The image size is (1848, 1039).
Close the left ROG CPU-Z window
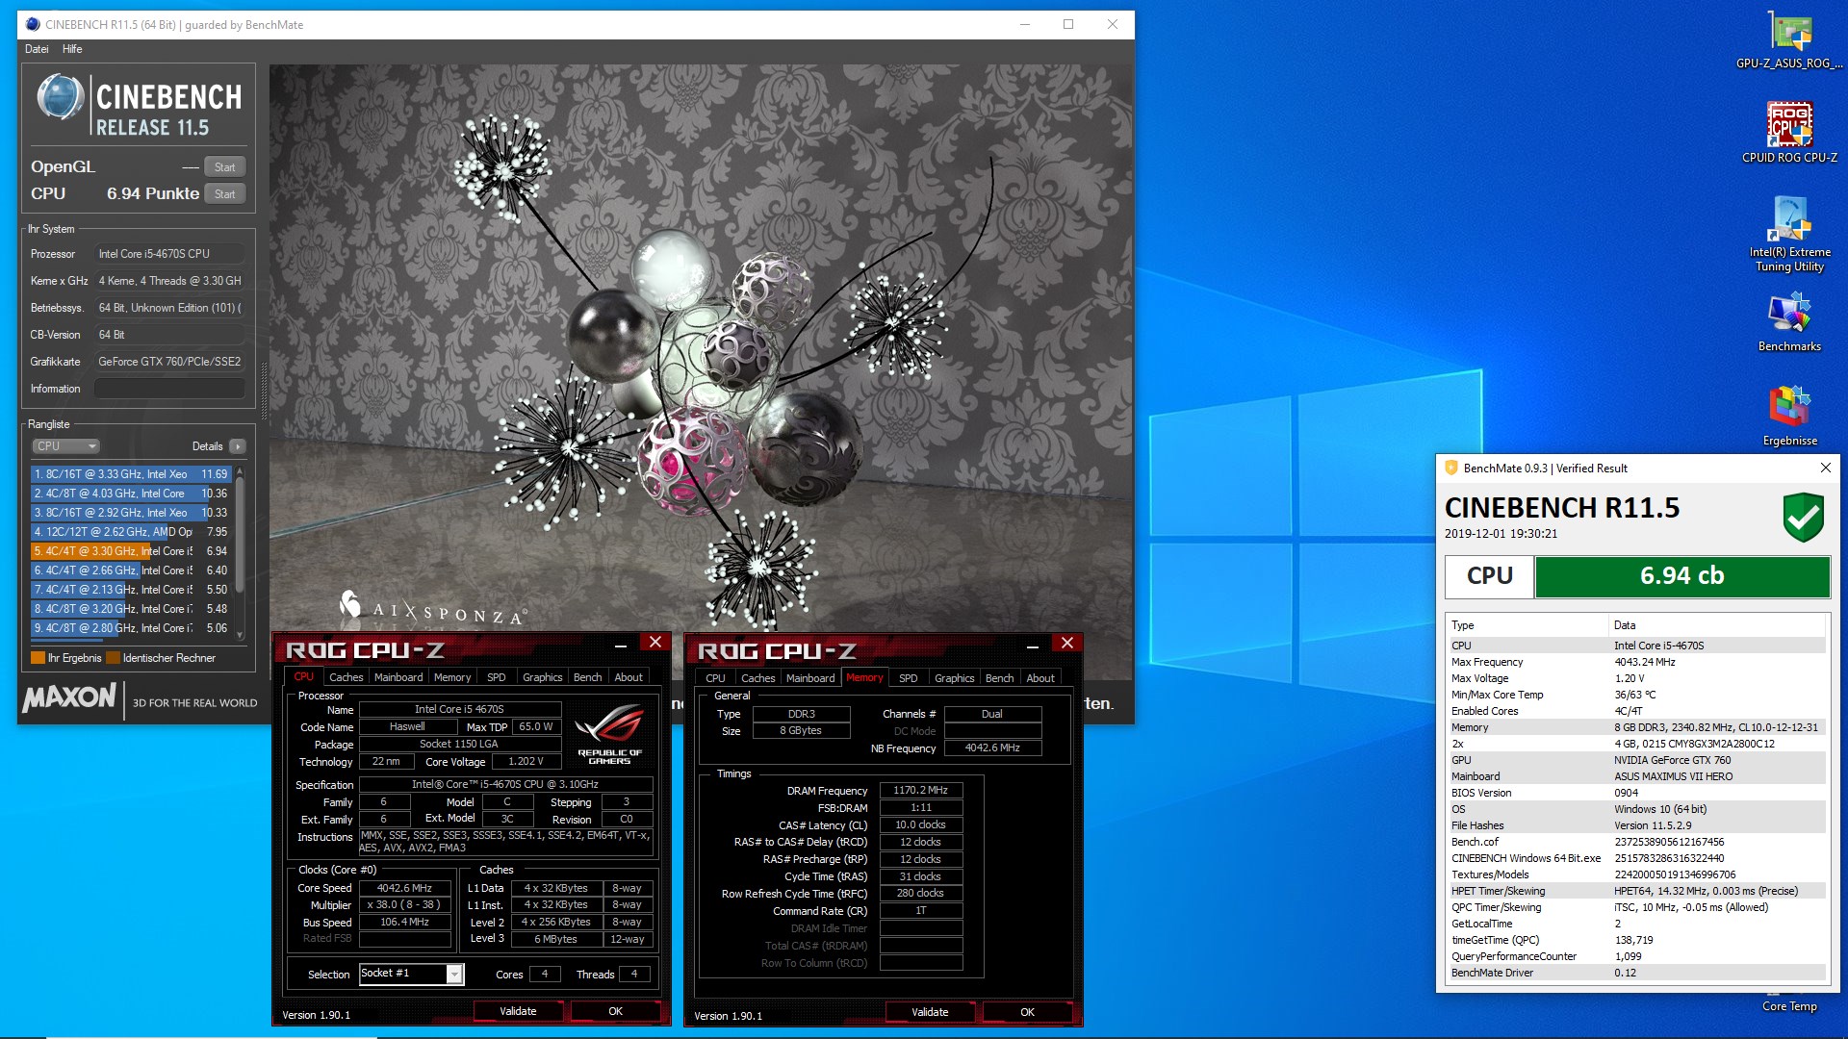tap(655, 642)
